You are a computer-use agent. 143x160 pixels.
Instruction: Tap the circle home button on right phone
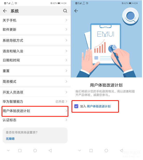(106, 150)
